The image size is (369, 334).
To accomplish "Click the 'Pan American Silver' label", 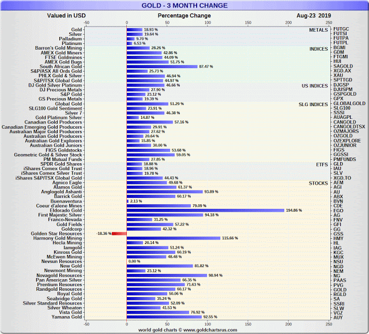I will point(59,280).
